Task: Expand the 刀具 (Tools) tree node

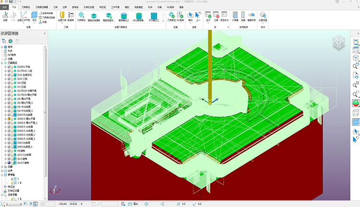Action: (2, 167)
